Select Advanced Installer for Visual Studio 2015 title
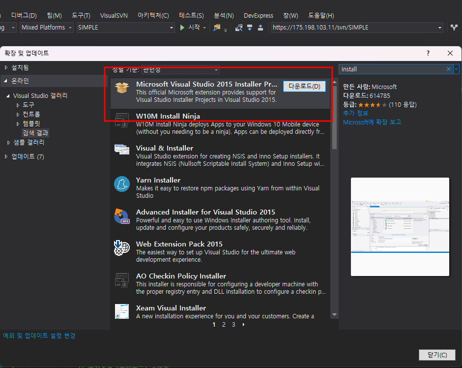Screen dimensions: 462x368 tap(205, 212)
